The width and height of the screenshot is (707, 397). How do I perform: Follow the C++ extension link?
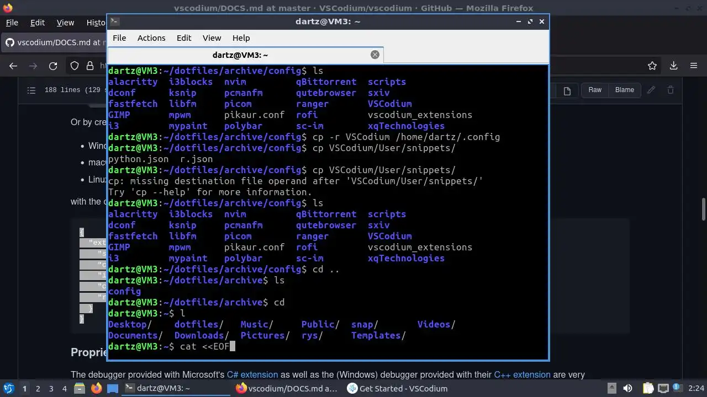point(522,374)
